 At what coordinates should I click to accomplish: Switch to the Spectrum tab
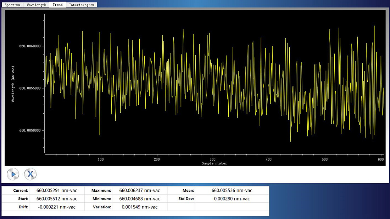tap(12, 5)
